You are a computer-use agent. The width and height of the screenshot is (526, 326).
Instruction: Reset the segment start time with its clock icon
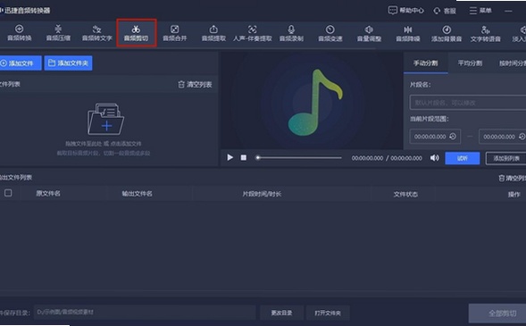click(x=453, y=136)
